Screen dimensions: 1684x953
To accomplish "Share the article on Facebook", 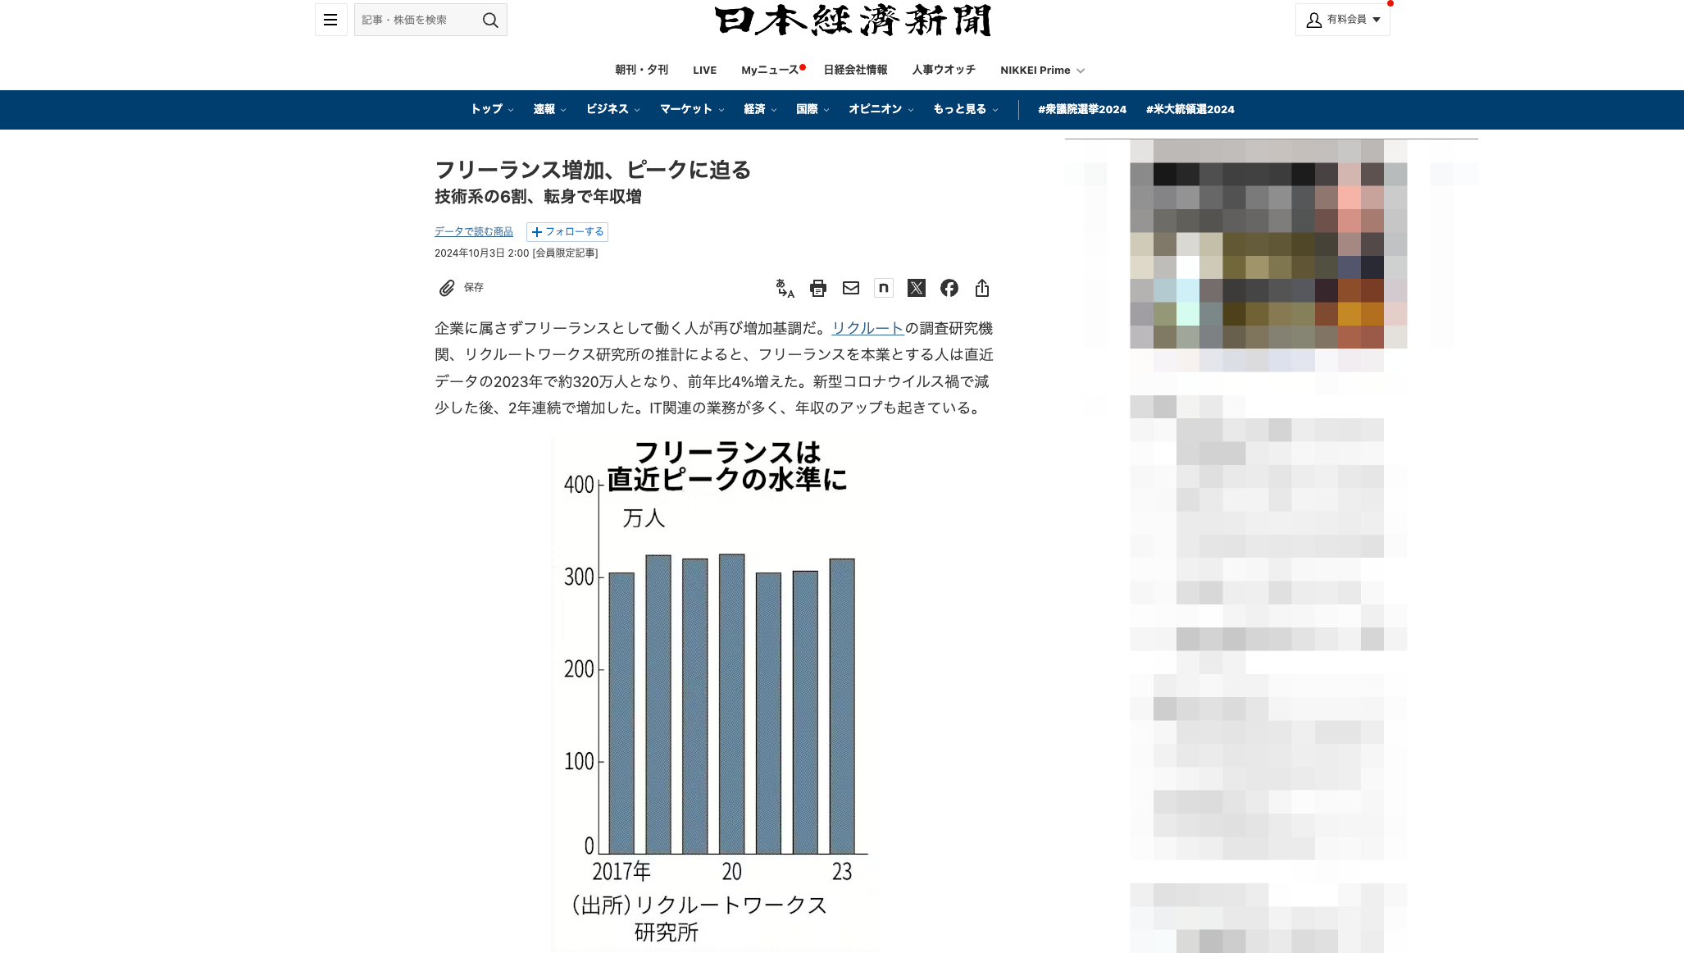I will tap(949, 288).
